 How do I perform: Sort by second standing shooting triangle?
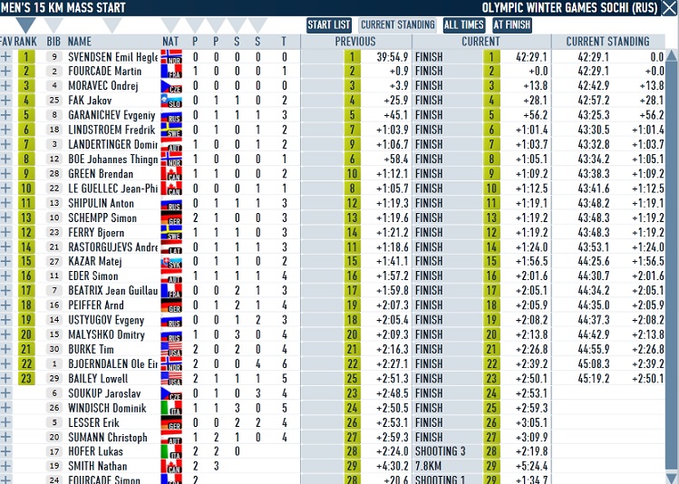257,24
